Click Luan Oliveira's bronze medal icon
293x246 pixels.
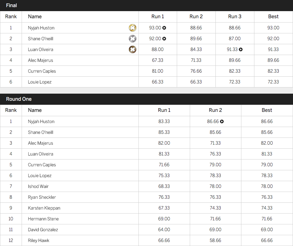(132, 49)
